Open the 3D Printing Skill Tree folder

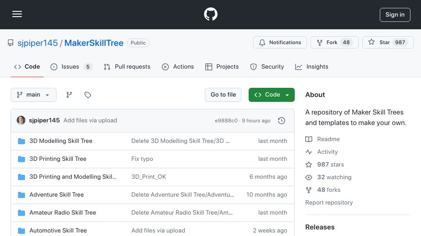pos(58,159)
